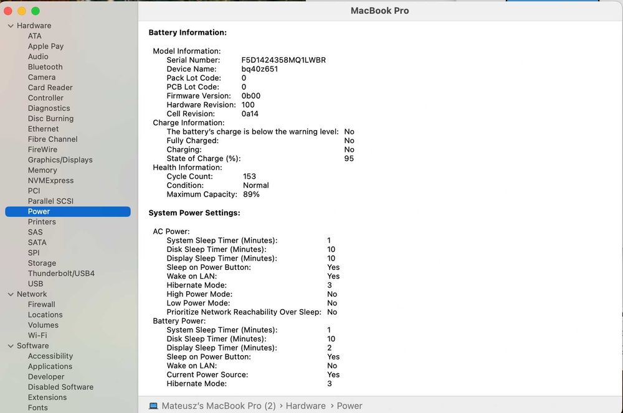Select ATA in the sidebar
This screenshot has width=623, height=413.
coord(34,36)
